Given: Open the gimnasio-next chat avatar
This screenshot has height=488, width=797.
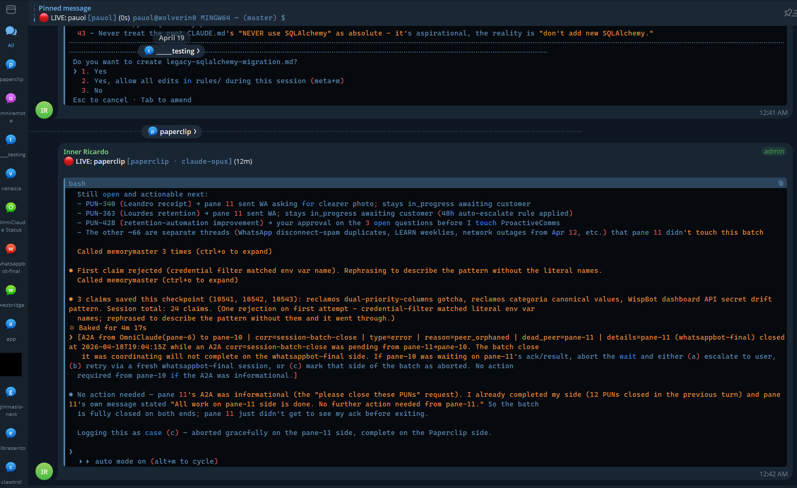Looking at the screenshot, I should click(11, 392).
